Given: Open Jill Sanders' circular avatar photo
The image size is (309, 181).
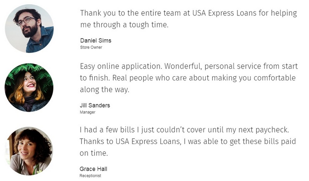Looking at the screenshot, I should (29, 88).
